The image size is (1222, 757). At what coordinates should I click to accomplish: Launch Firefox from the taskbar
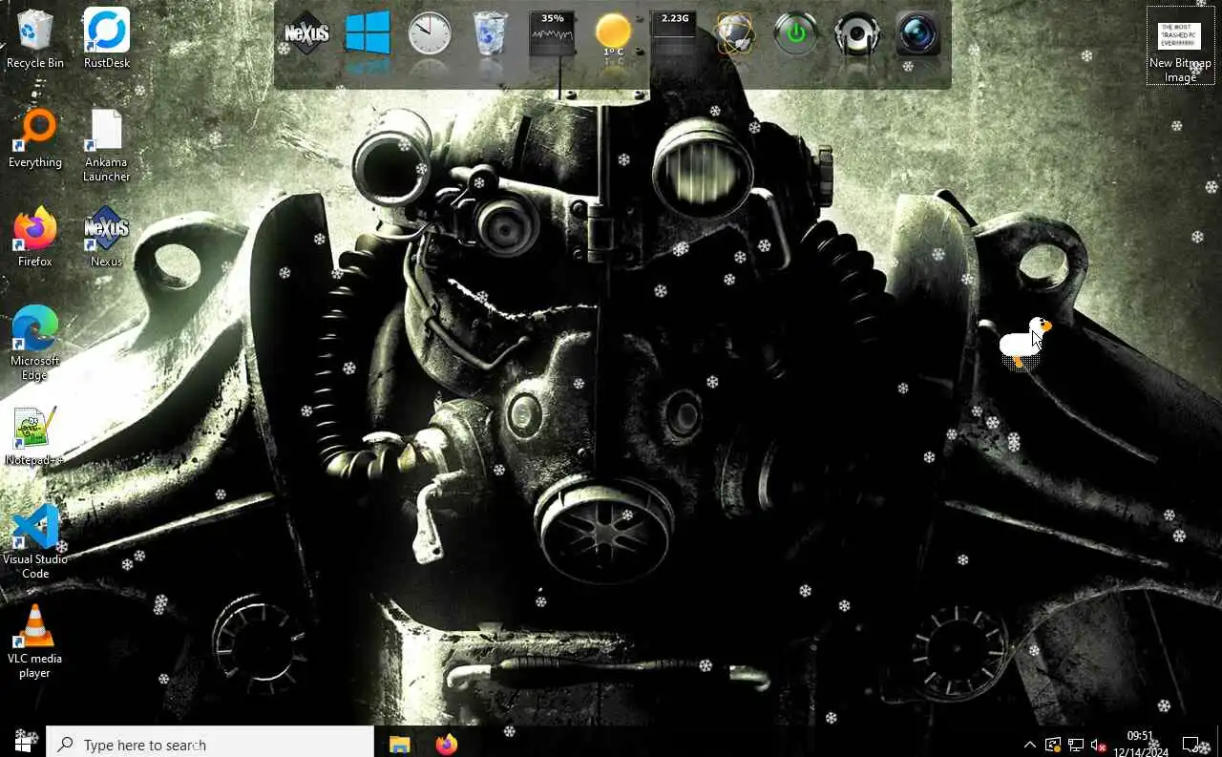[x=446, y=744]
